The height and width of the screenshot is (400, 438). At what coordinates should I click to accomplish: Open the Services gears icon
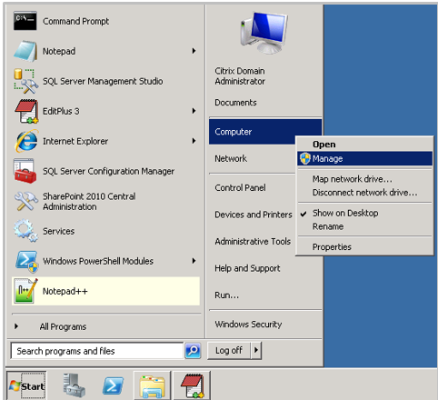click(x=25, y=231)
